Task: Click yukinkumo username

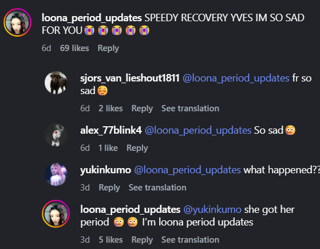Action: (x=105, y=170)
